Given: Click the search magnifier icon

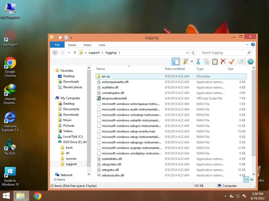Looking at the screenshot, I should [x=249, y=53].
